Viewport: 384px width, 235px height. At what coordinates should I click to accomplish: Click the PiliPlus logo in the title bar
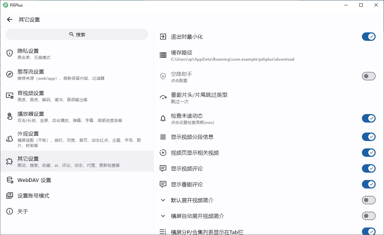(6, 5)
